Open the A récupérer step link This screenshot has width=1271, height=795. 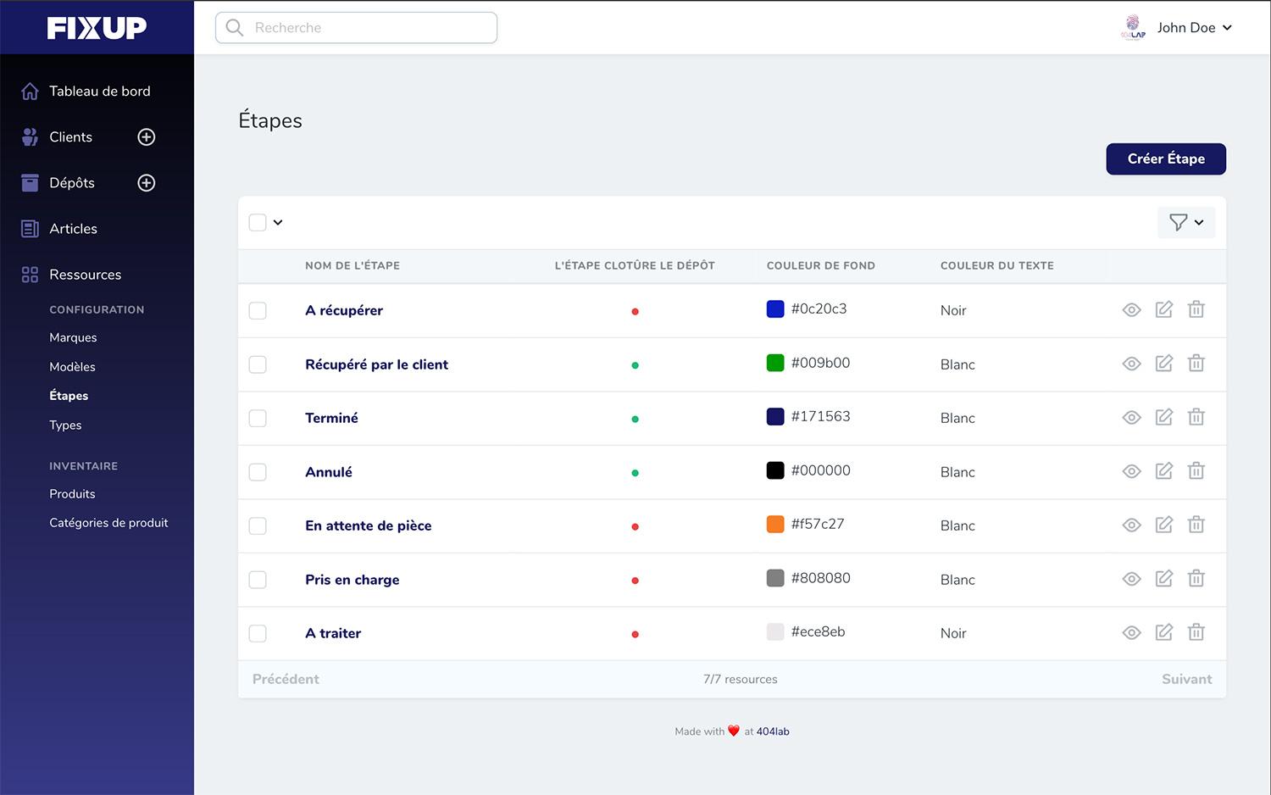click(344, 311)
